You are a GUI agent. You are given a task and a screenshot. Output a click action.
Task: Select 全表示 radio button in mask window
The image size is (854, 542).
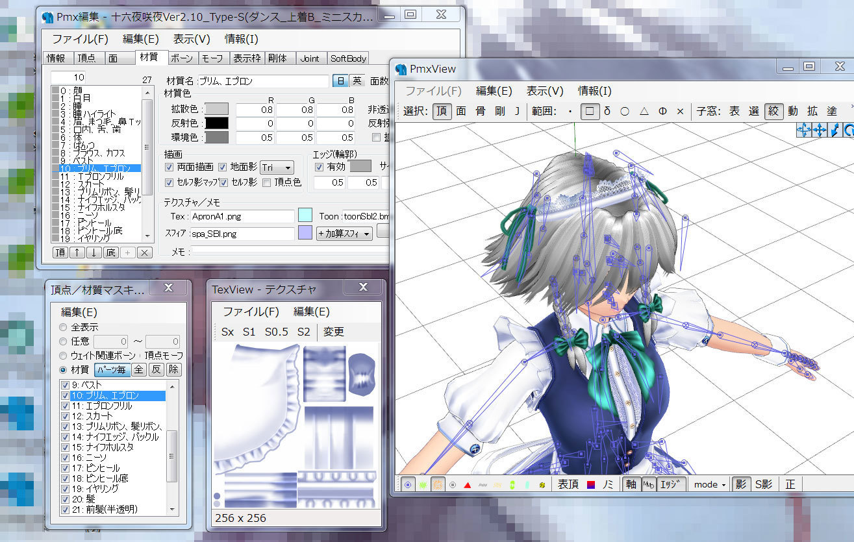coord(63,327)
